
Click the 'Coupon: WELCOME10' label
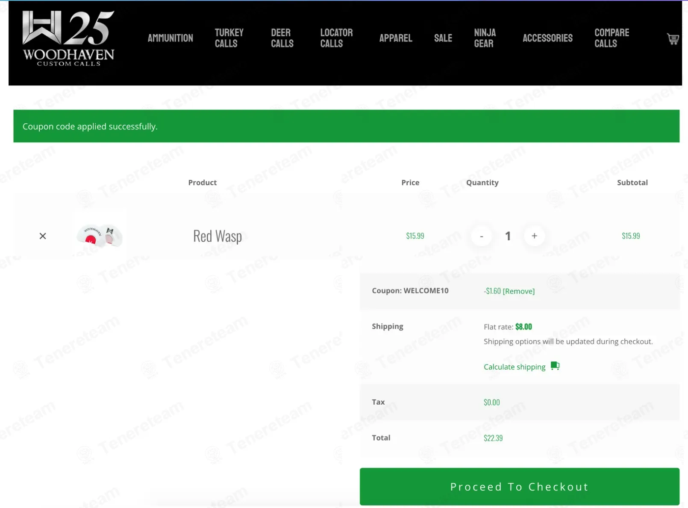410,291
